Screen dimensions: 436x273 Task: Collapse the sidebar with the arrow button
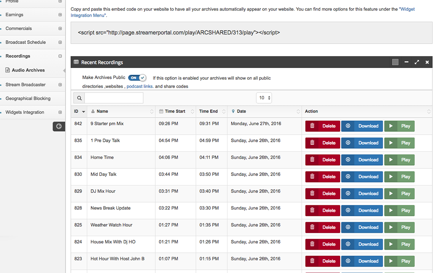tap(59, 126)
